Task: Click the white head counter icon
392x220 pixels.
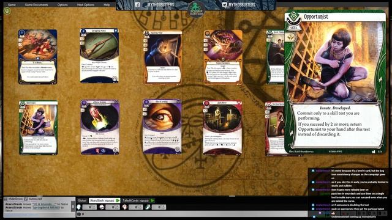Action: (x=79, y=207)
